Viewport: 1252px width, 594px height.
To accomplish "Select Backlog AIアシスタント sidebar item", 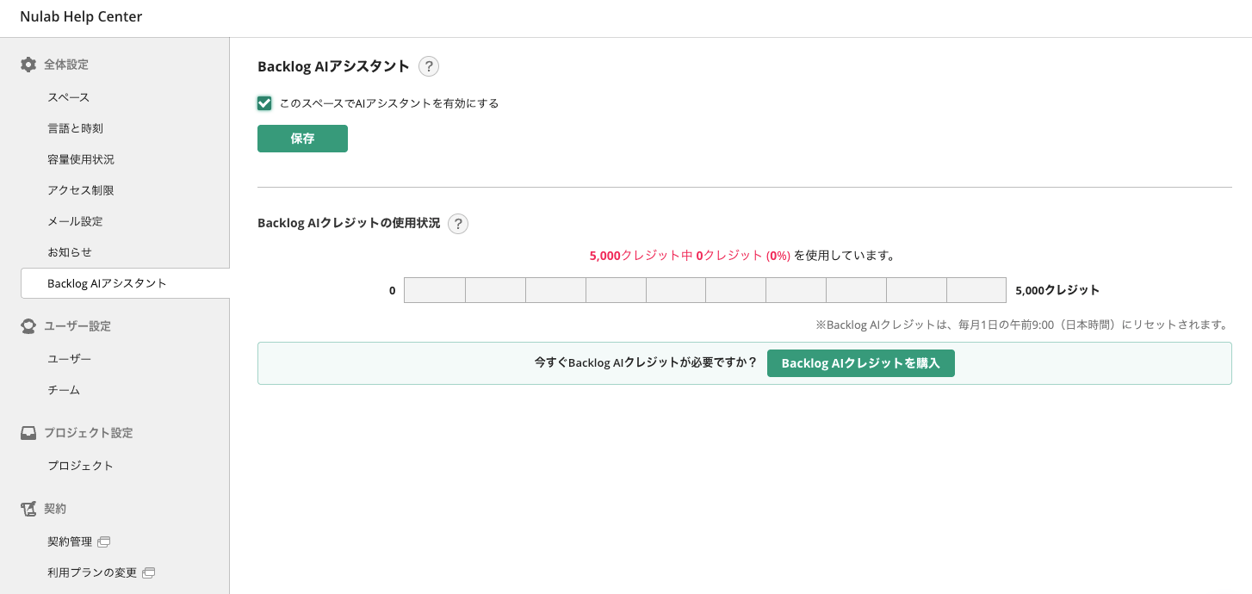I will point(126,283).
